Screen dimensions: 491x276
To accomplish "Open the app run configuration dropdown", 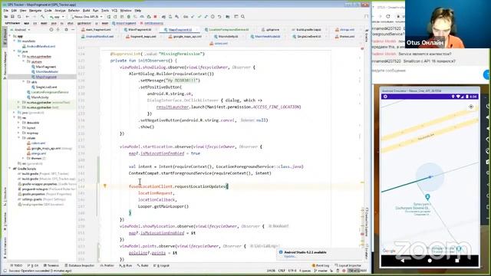I will click(57, 17).
